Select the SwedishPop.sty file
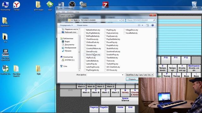Screen dimensions: 202x113 coord(111,55)
